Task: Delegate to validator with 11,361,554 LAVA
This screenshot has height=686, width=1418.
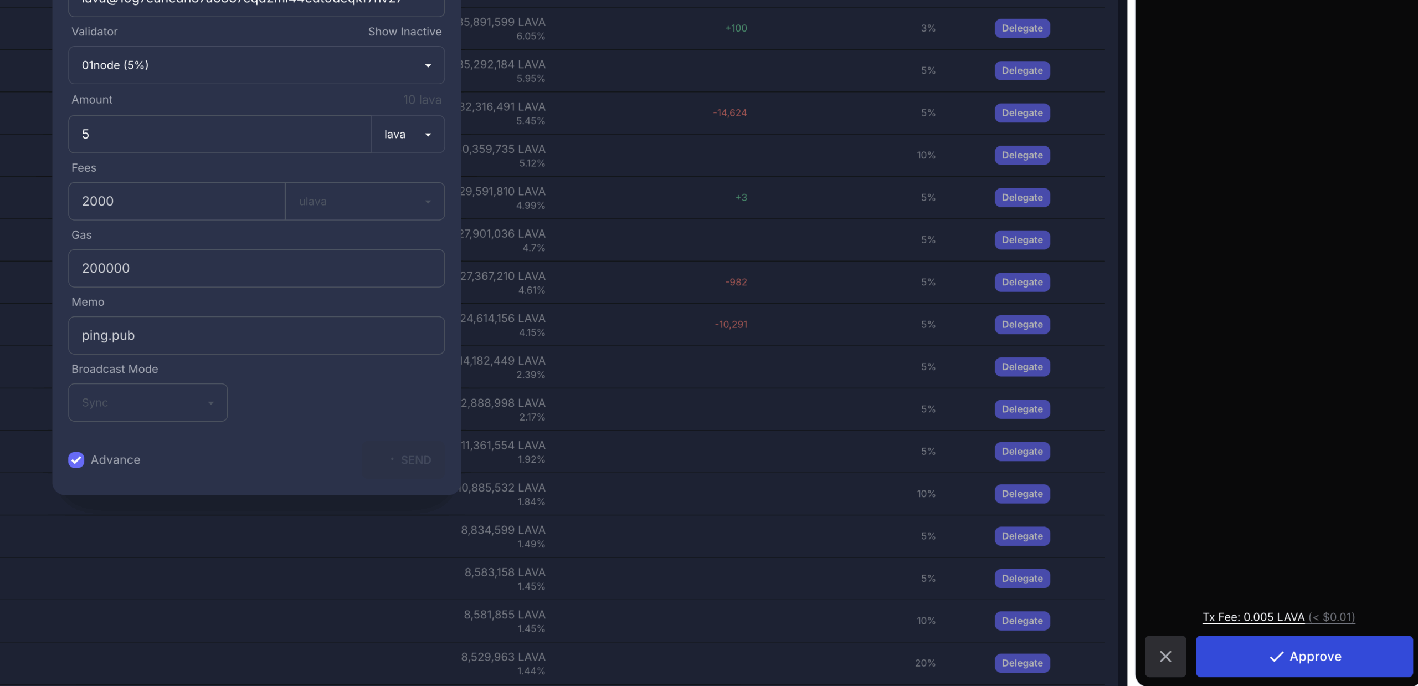Action: [x=1022, y=452]
